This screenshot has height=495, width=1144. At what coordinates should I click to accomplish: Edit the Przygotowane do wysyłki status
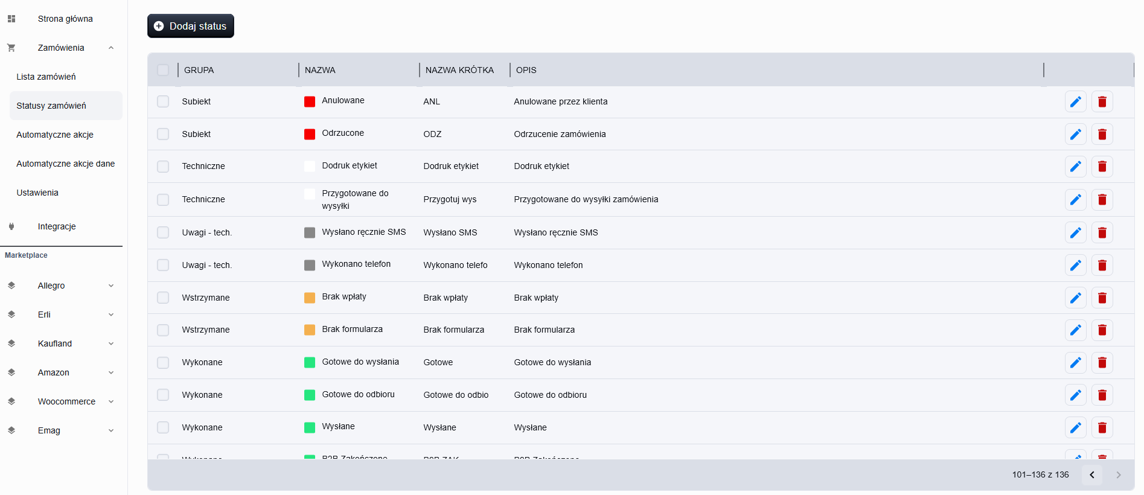(x=1075, y=199)
